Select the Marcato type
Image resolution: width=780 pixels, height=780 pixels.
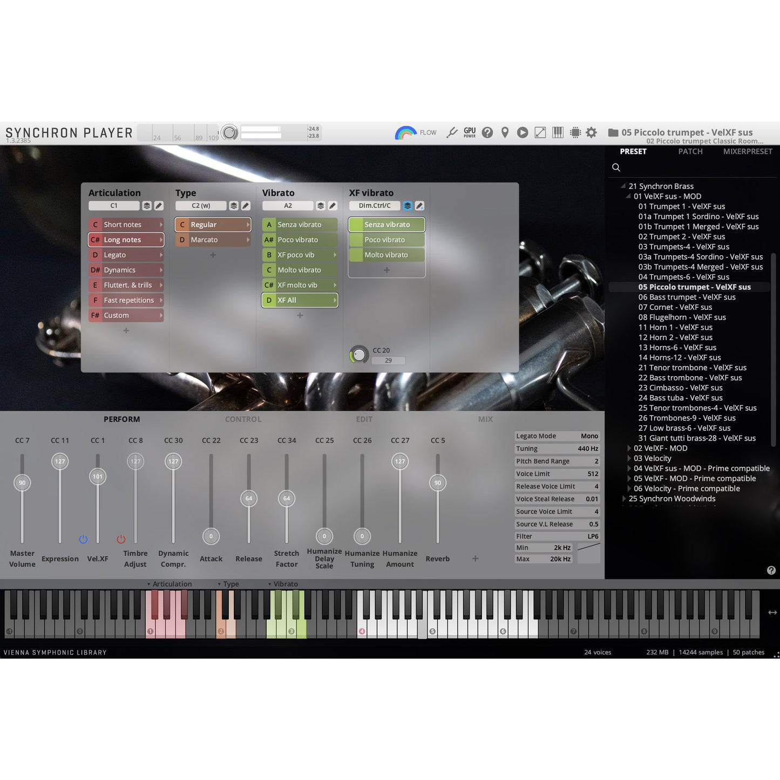tap(213, 240)
